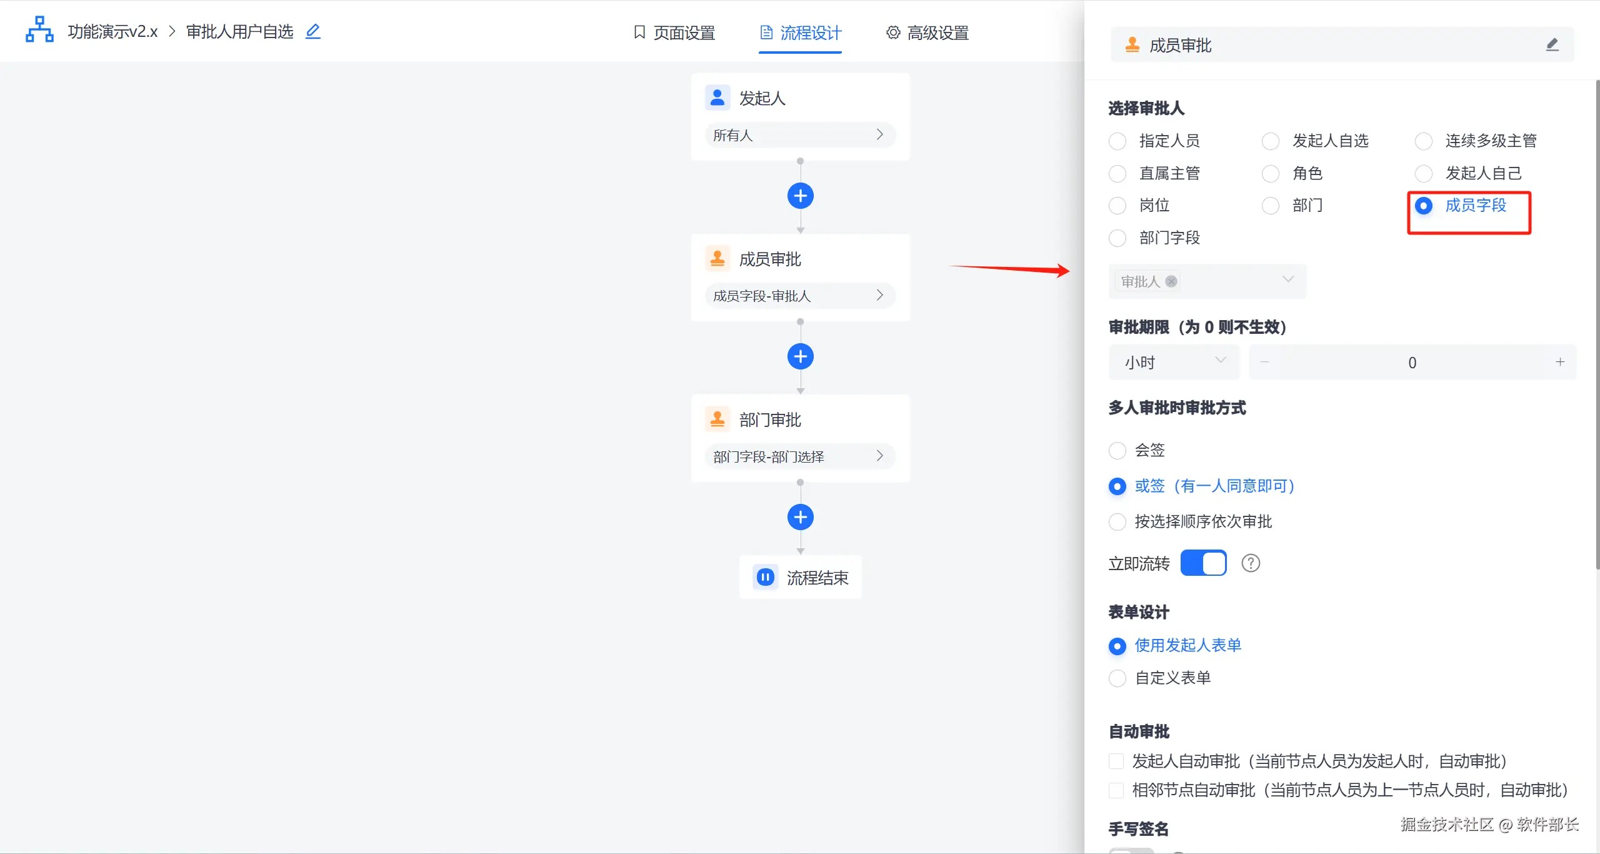Remove 审批人 tag with x icon
The height and width of the screenshot is (854, 1600).
point(1171,281)
